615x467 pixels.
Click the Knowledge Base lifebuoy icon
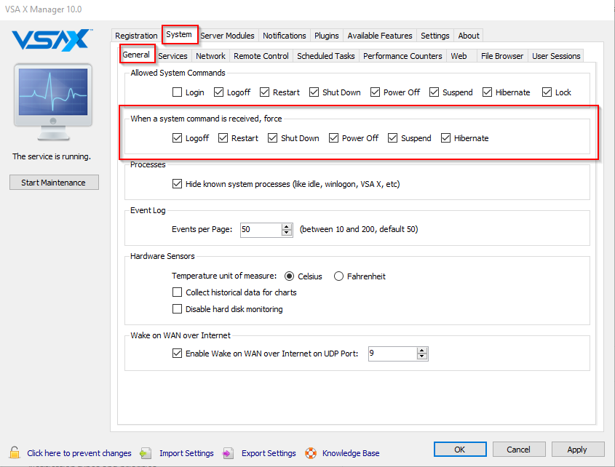click(x=311, y=453)
